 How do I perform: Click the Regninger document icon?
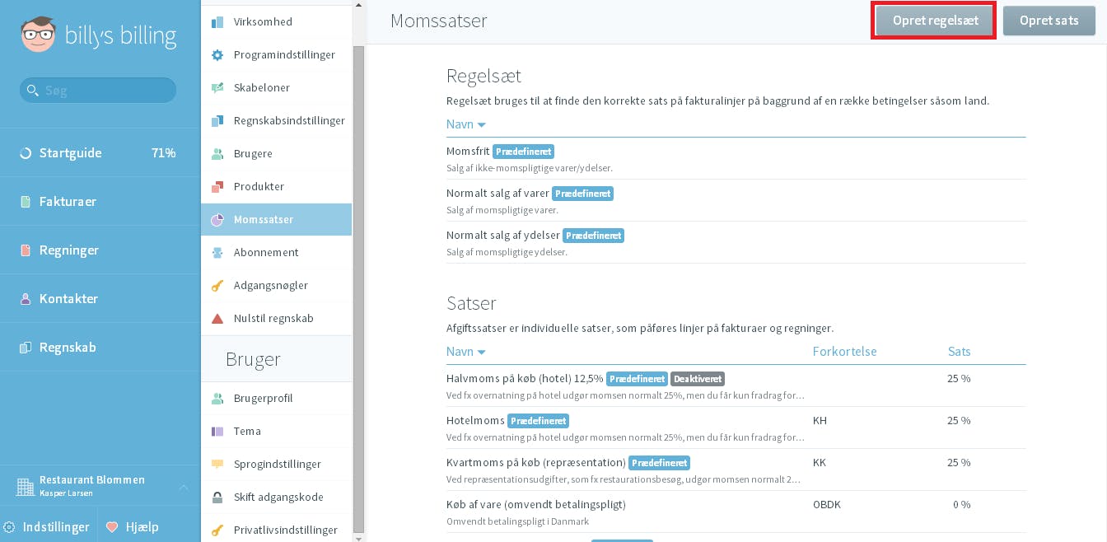26,250
